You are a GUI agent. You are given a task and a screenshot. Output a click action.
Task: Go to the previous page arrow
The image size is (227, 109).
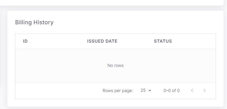pyautogui.click(x=192, y=91)
